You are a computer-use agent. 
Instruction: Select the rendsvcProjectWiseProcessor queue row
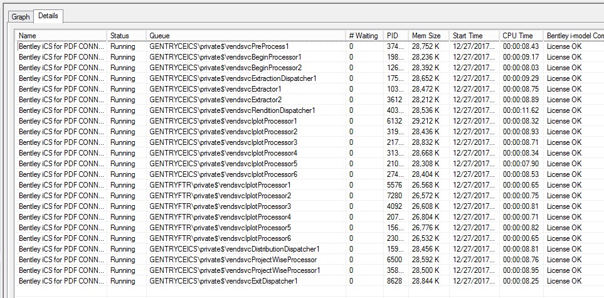click(310, 260)
